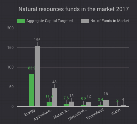Click the 'Energy' axis label

[x=30, y=112]
